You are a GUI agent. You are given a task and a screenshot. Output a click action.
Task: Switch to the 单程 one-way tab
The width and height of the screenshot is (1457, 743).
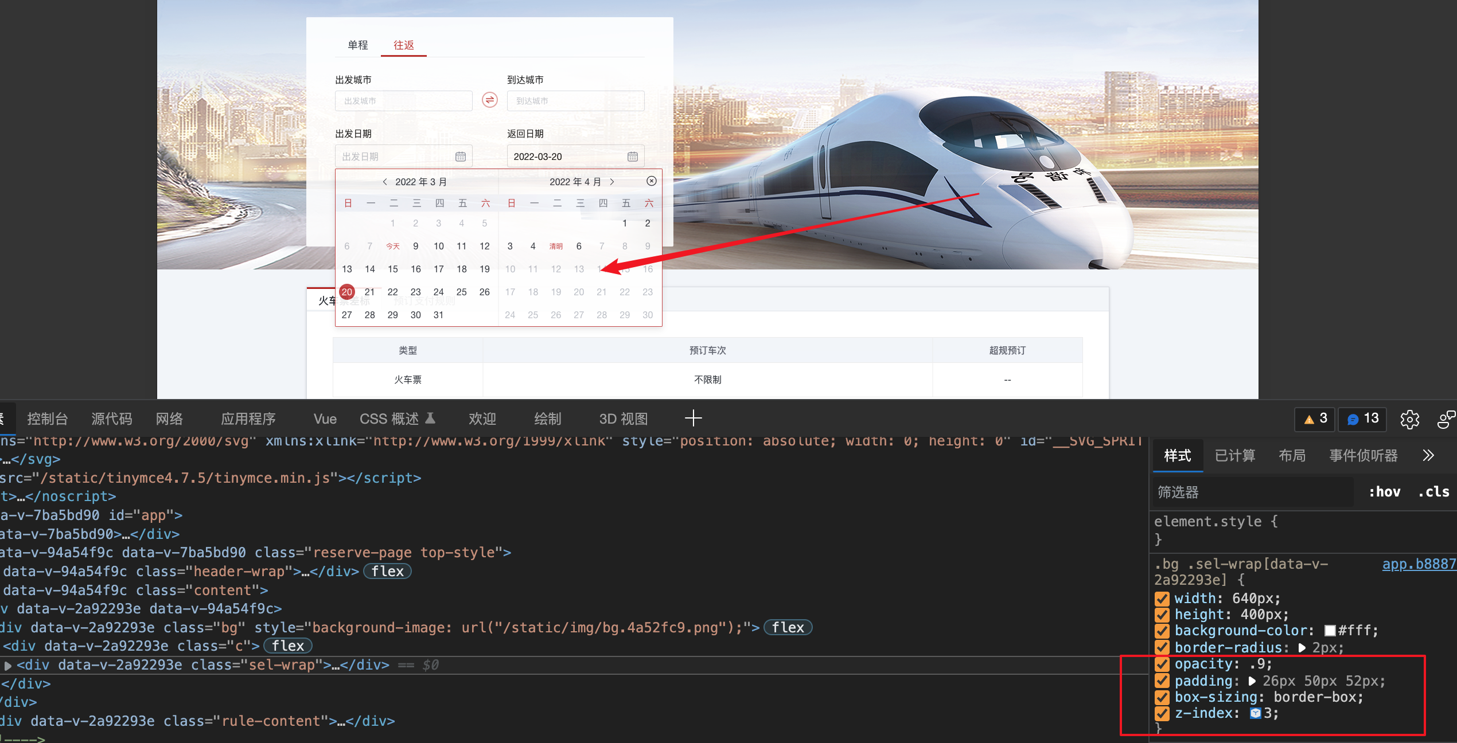pyautogui.click(x=358, y=45)
